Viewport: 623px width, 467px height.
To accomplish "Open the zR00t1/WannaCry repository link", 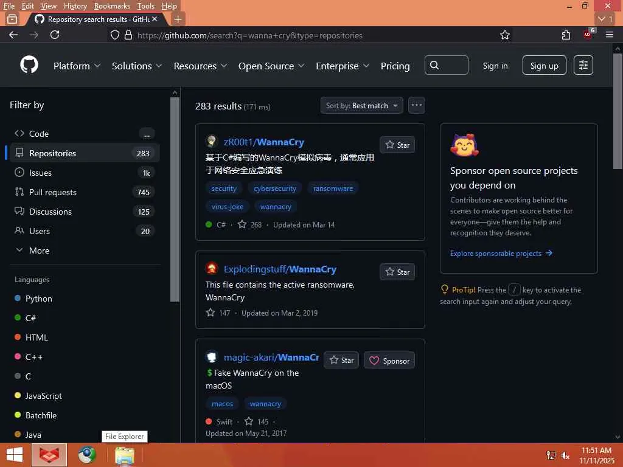I will [264, 142].
